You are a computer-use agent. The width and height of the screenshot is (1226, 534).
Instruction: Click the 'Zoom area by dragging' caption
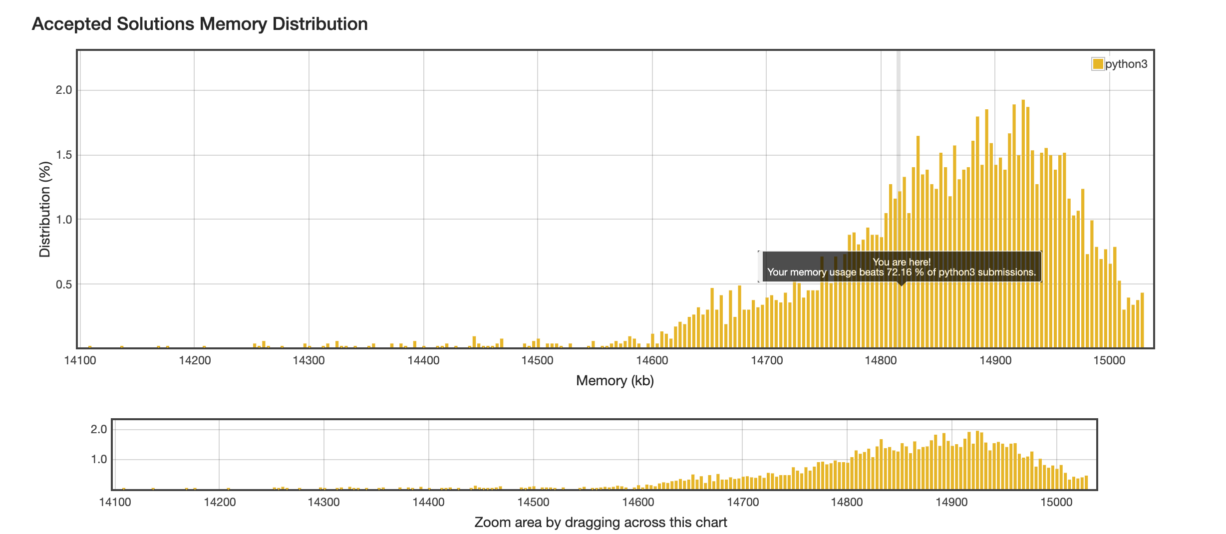coord(601,523)
